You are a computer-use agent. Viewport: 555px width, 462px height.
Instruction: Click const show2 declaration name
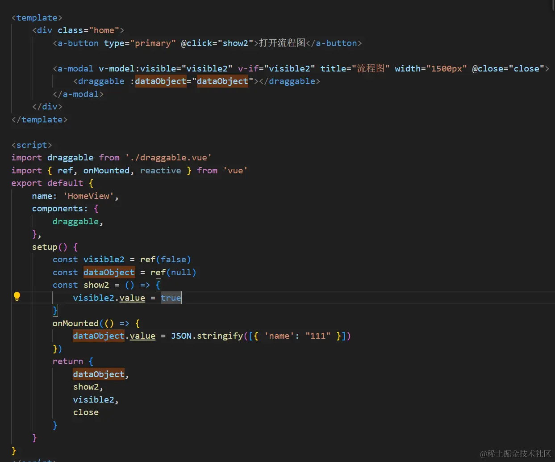96,285
